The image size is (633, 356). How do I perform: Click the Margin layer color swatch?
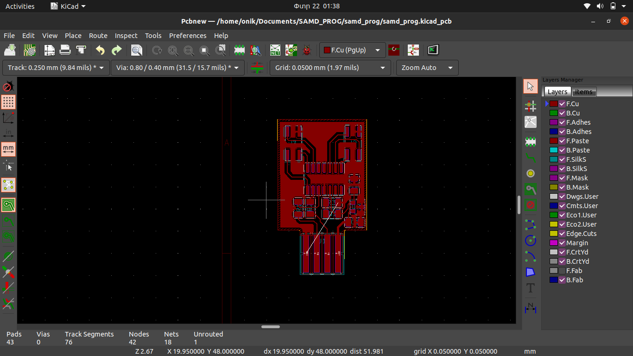[553, 243]
